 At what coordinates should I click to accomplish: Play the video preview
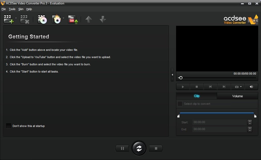coord(183,87)
